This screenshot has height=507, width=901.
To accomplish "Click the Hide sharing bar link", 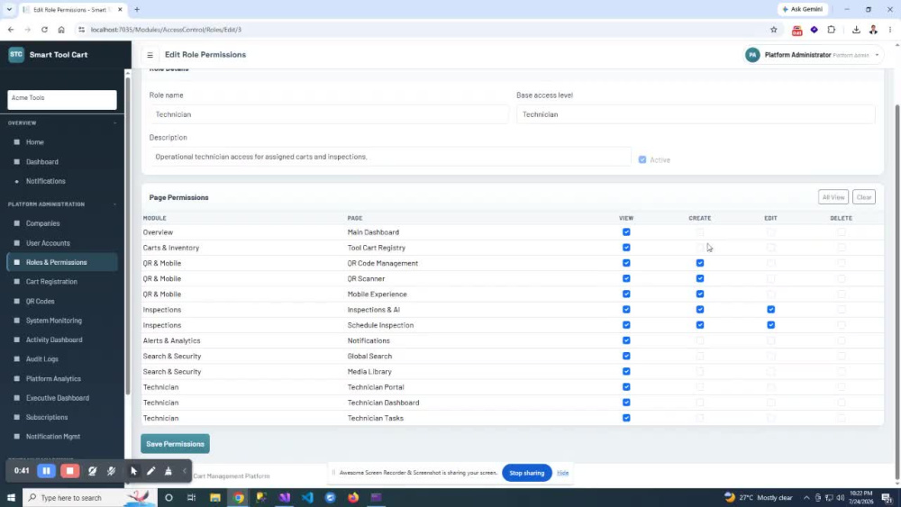I will (x=562, y=473).
